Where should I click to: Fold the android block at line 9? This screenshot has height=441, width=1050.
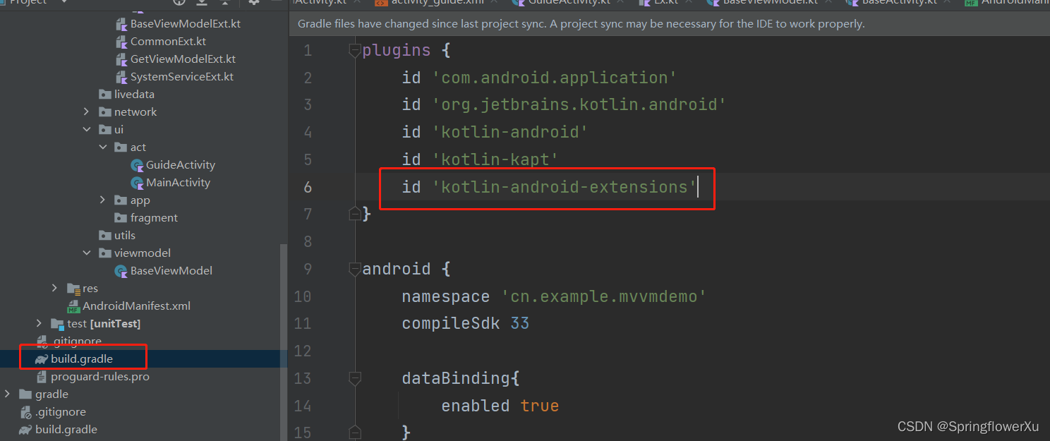coord(355,270)
